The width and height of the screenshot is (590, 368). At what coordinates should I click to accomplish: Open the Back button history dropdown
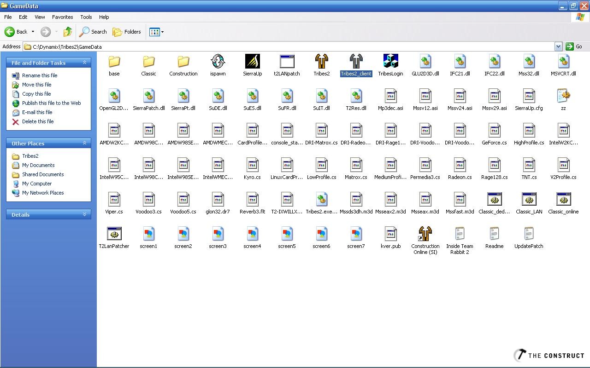point(33,32)
